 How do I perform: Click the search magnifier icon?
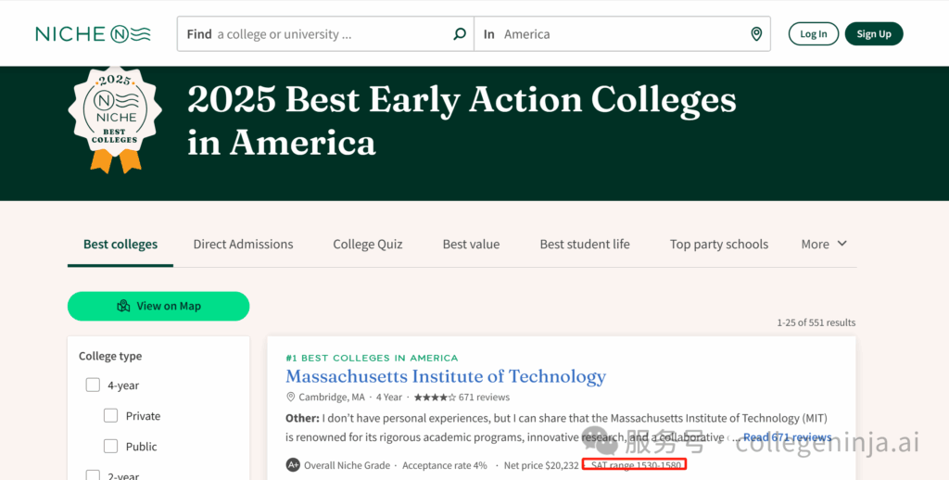click(460, 34)
